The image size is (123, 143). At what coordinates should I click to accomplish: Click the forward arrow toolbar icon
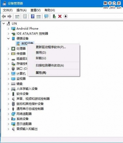(9, 16)
